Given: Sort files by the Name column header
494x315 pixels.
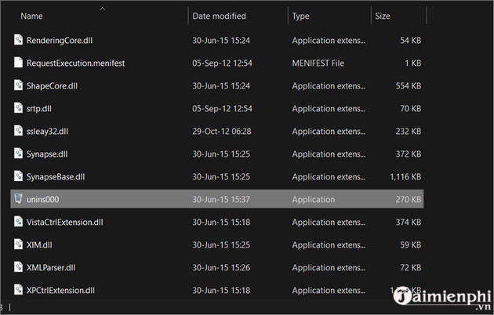Looking at the screenshot, I should pyautogui.click(x=31, y=16).
